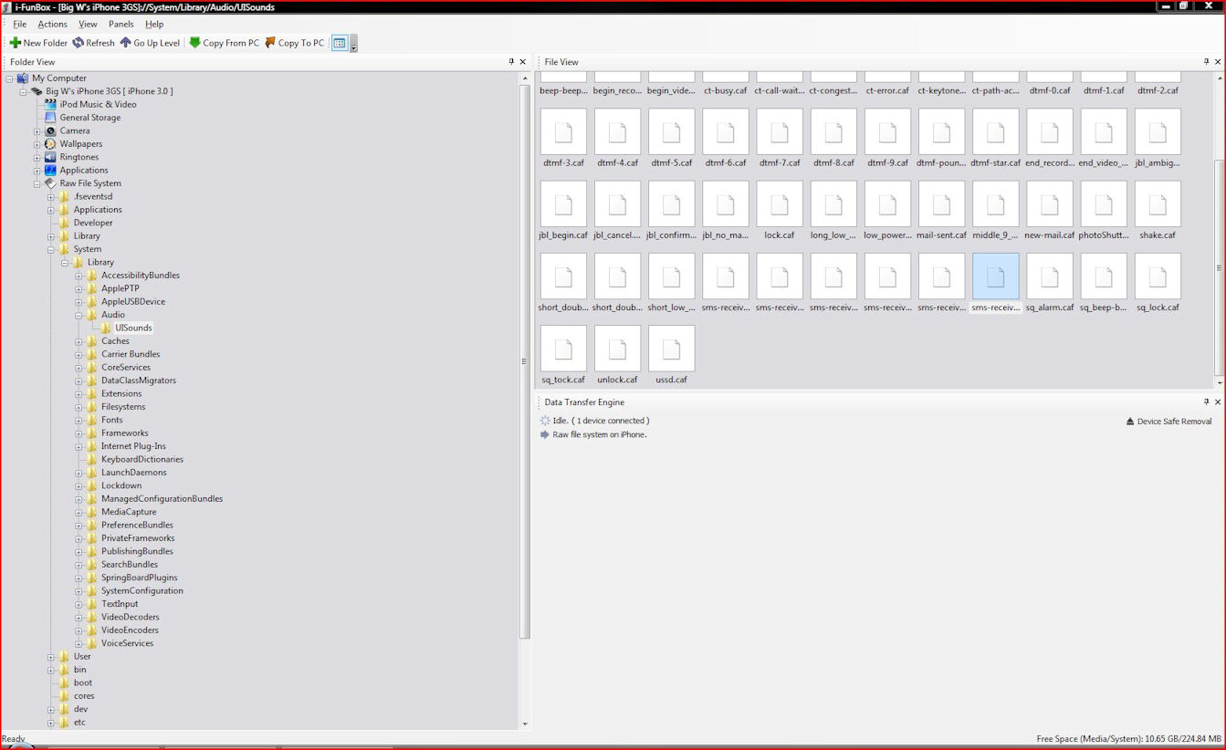Screen dimensions: 1226x750
Task: Select the sq_tock.caf file icon
Action: click(x=563, y=348)
